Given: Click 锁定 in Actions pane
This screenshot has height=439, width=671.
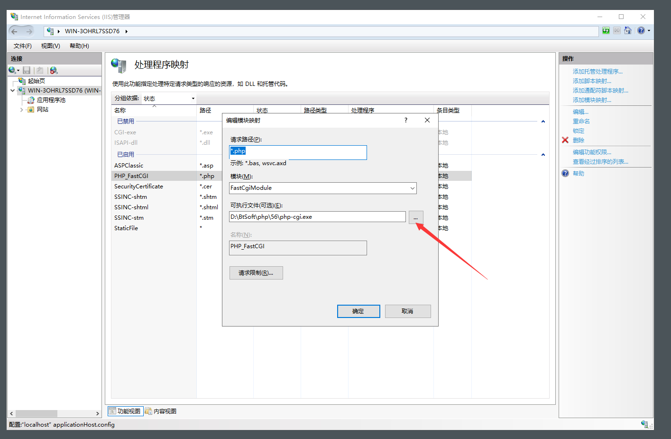Looking at the screenshot, I should pyautogui.click(x=579, y=131).
